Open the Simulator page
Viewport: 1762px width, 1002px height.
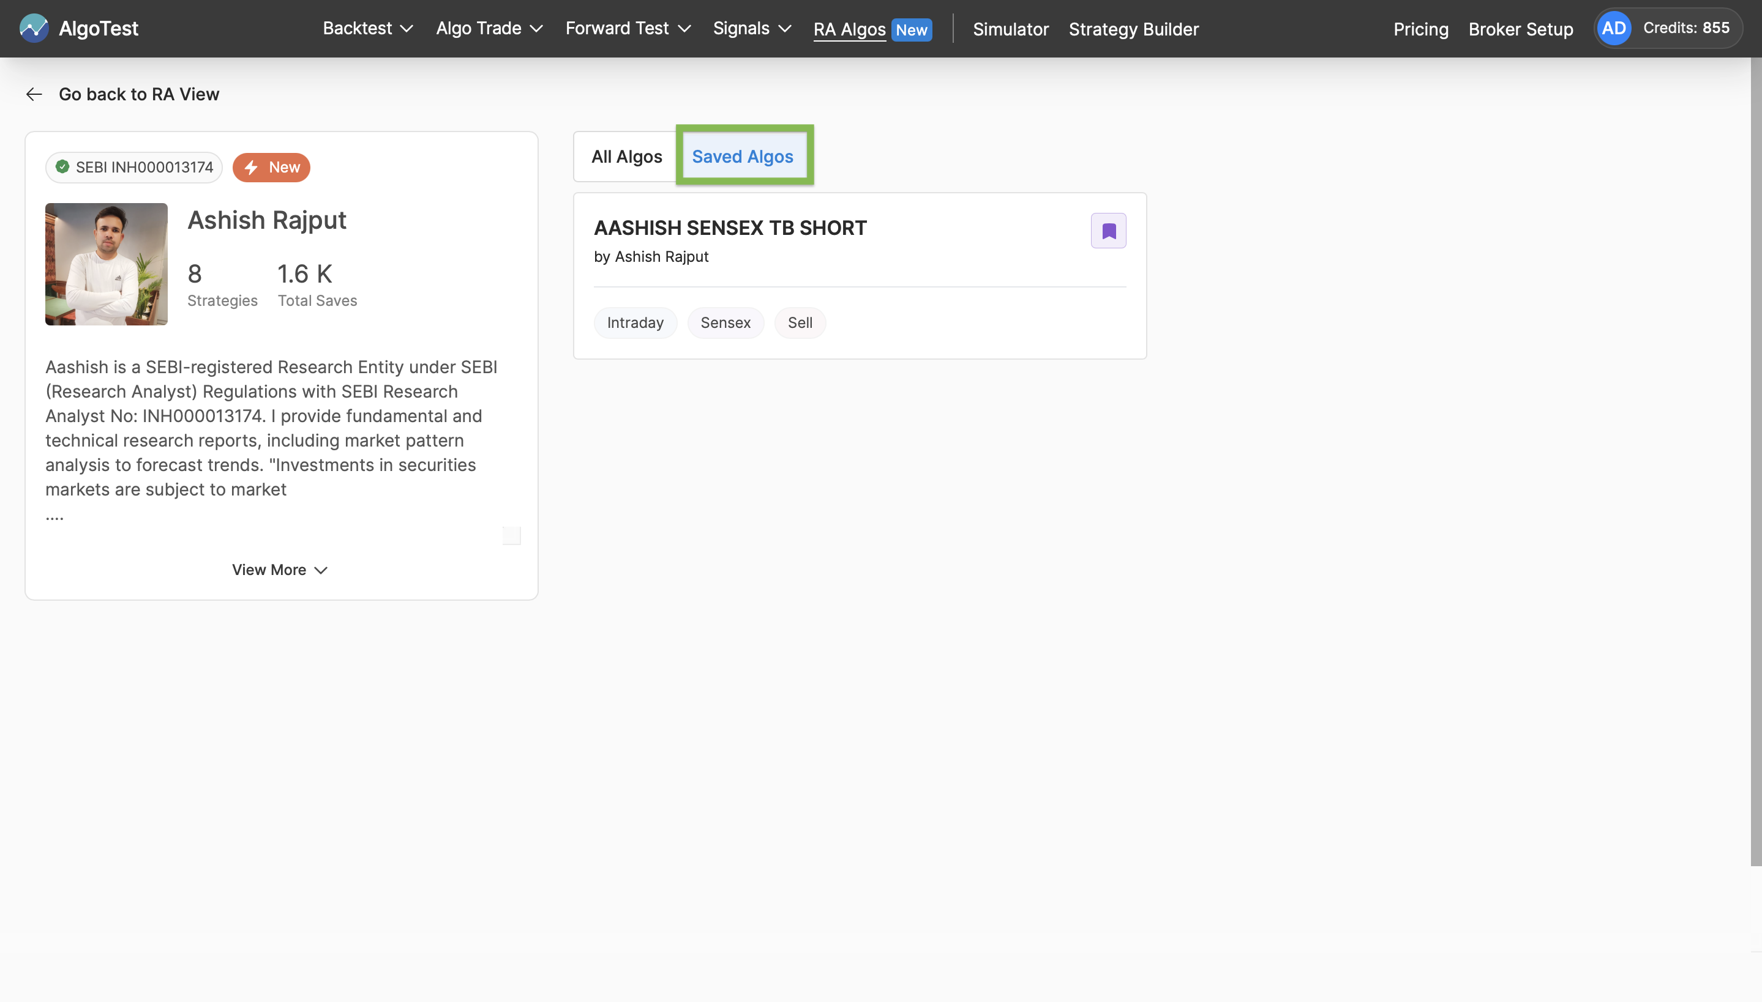1010,29
